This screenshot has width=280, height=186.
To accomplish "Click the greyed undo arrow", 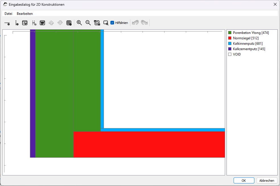I will click(x=135, y=23).
